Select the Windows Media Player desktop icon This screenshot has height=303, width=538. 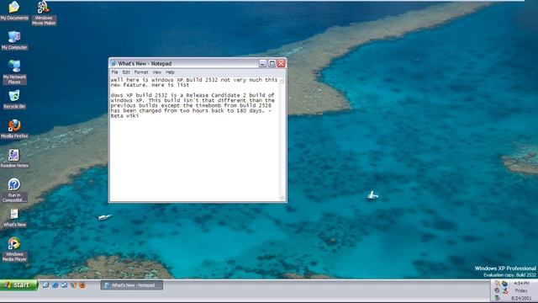click(14, 249)
